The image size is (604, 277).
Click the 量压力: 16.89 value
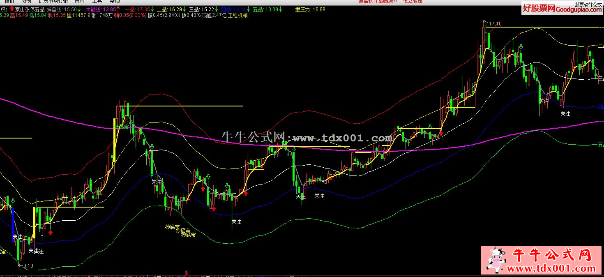click(310, 9)
